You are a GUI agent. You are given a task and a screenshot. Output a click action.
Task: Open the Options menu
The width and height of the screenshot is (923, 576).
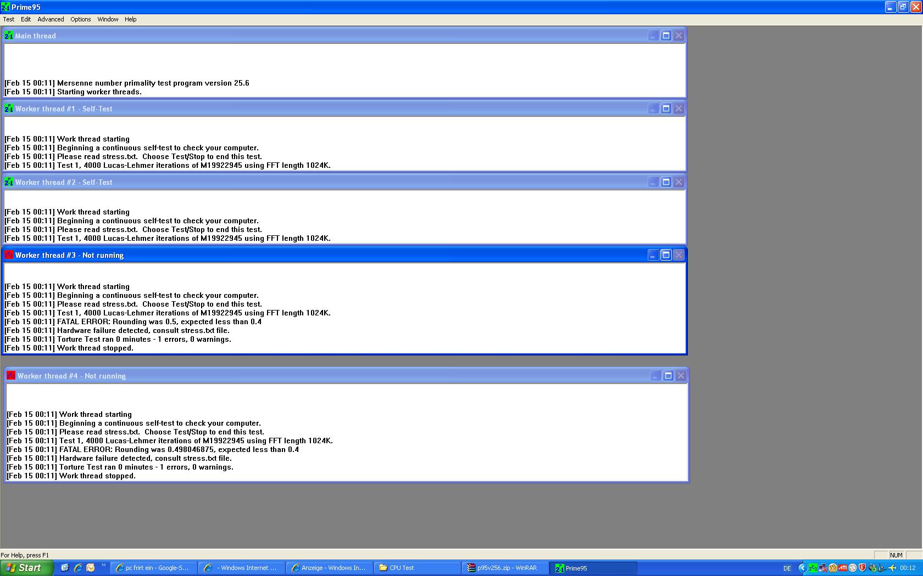(x=81, y=19)
